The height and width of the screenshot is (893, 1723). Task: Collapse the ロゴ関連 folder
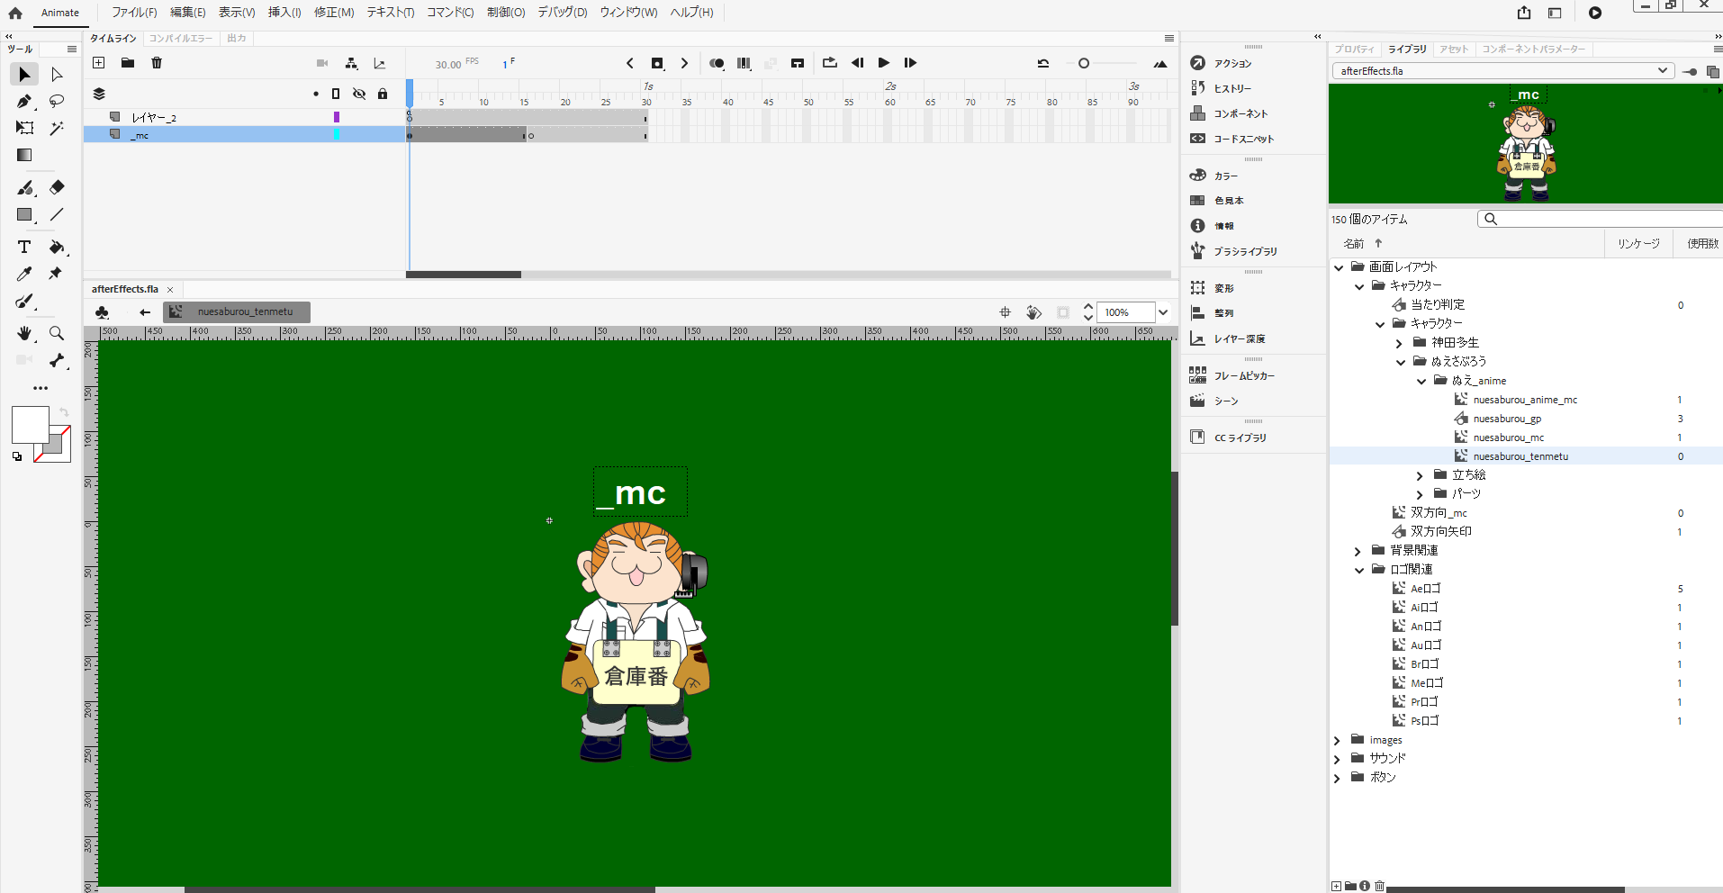tap(1359, 570)
